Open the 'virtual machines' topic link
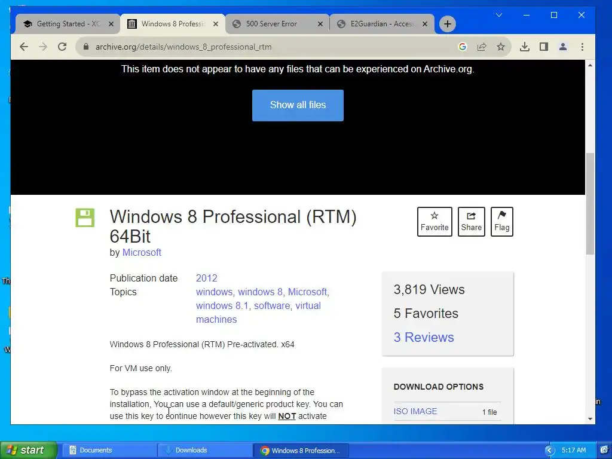The image size is (612, 459). coord(258,312)
